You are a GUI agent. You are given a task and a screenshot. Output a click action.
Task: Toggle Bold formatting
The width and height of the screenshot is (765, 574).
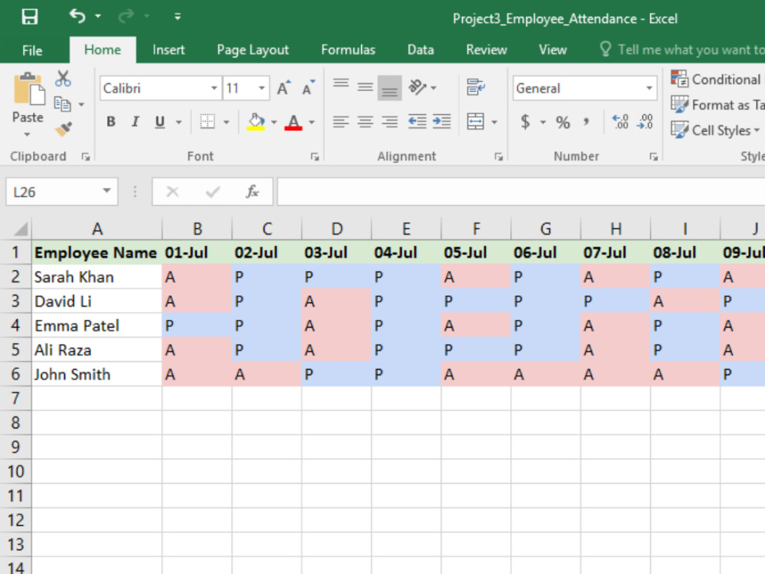coord(111,122)
